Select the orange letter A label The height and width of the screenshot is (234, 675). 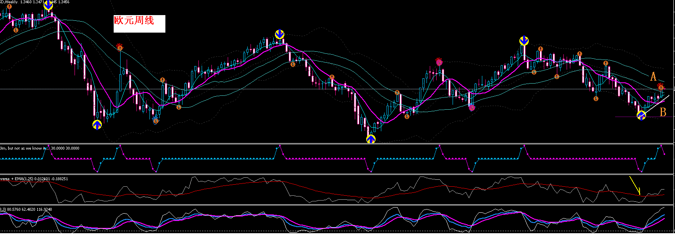click(653, 76)
